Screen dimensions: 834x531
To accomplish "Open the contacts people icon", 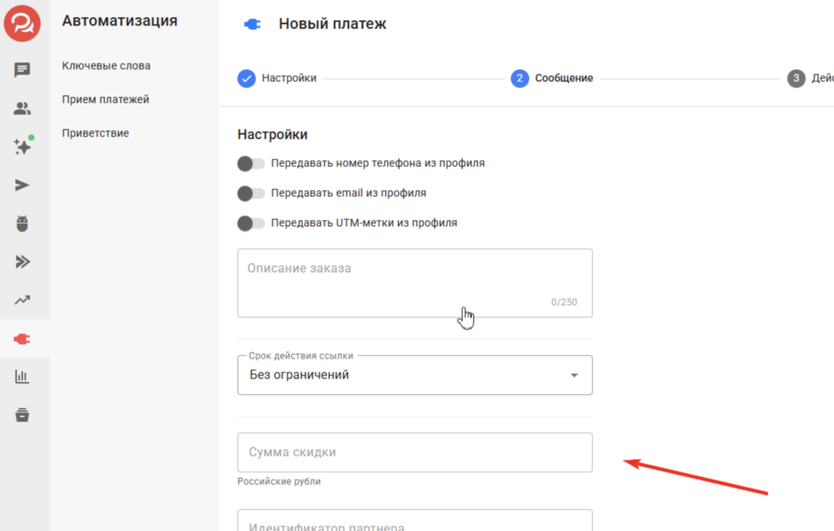I will click(23, 108).
